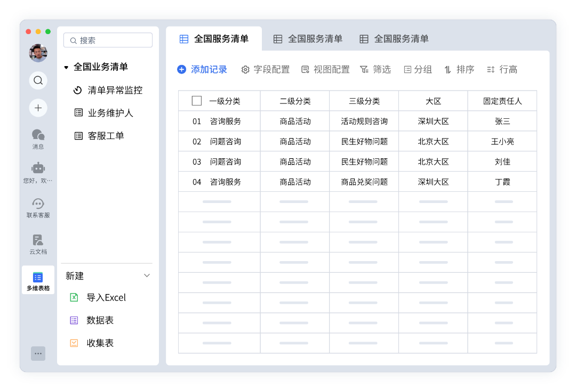Select the first active 全国服务清单 tab
The width and height of the screenshot is (576, 389).
click(214, 39)
